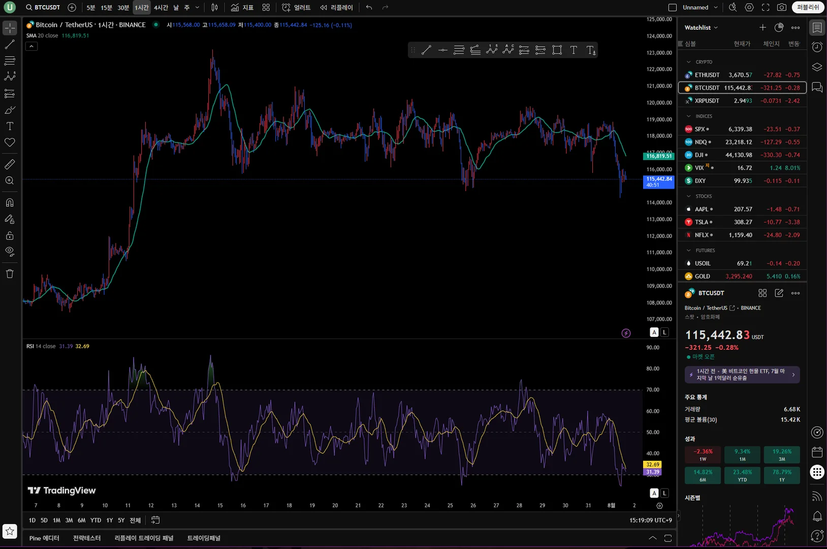The height and width of the screenshot is (549, 827).
Task: Open the alerts clock icon in right sidebar
Action: pos(817,47)
